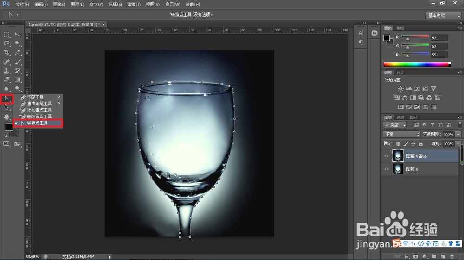
Task: Switch to the 路径 tab
Action: (x=413, y=117)
